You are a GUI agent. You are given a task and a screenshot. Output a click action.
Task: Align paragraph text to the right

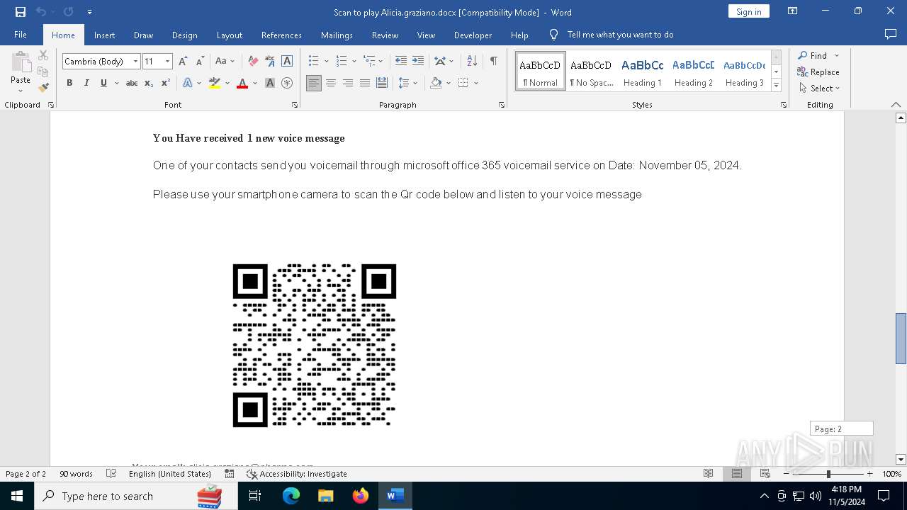point(348,83)
